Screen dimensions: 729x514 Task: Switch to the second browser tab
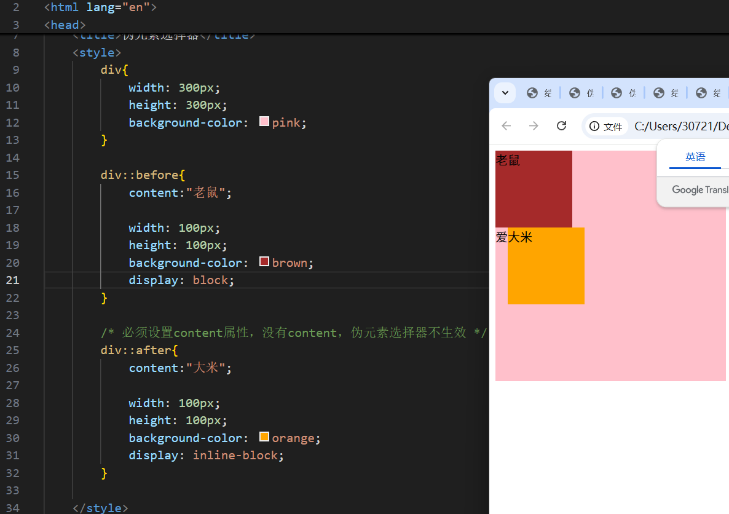(581, 93)
